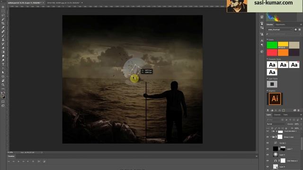Screen dimensions: 303x170
Task: Switch to the Libraries tab
Action: coord(270,25)
